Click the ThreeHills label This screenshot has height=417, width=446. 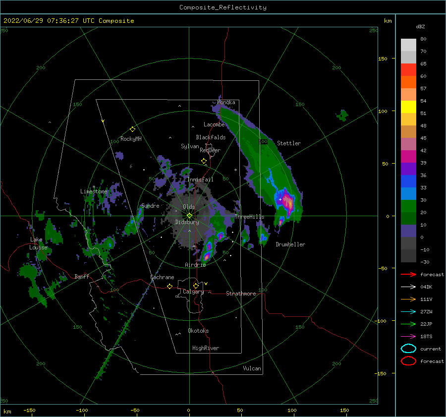coord(249,217)
